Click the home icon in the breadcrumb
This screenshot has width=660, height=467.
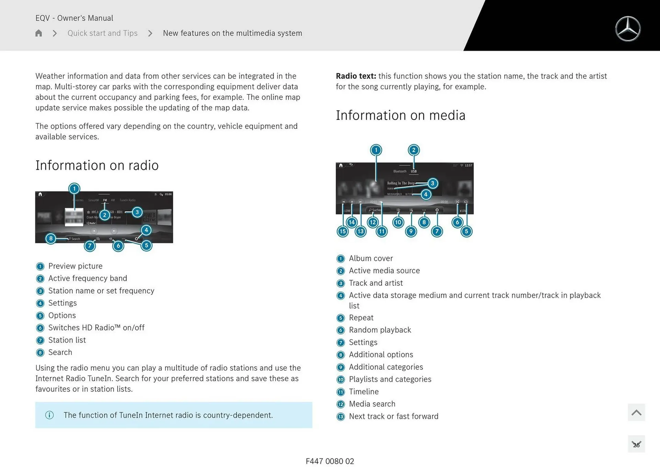pos(38,33)
